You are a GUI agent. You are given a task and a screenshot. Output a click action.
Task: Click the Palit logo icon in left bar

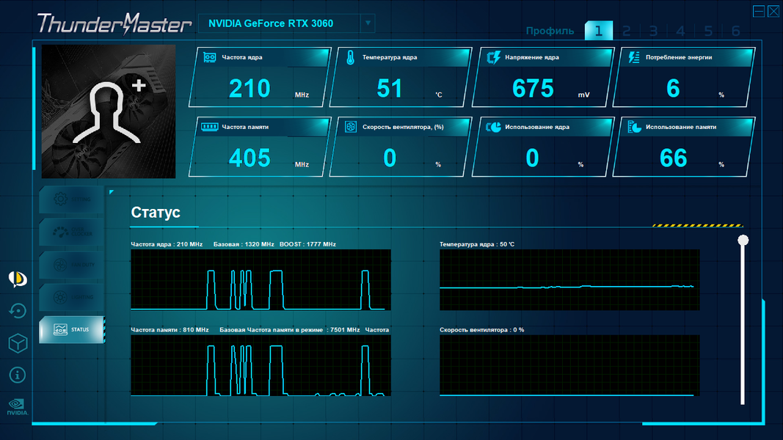coord(18,279)
